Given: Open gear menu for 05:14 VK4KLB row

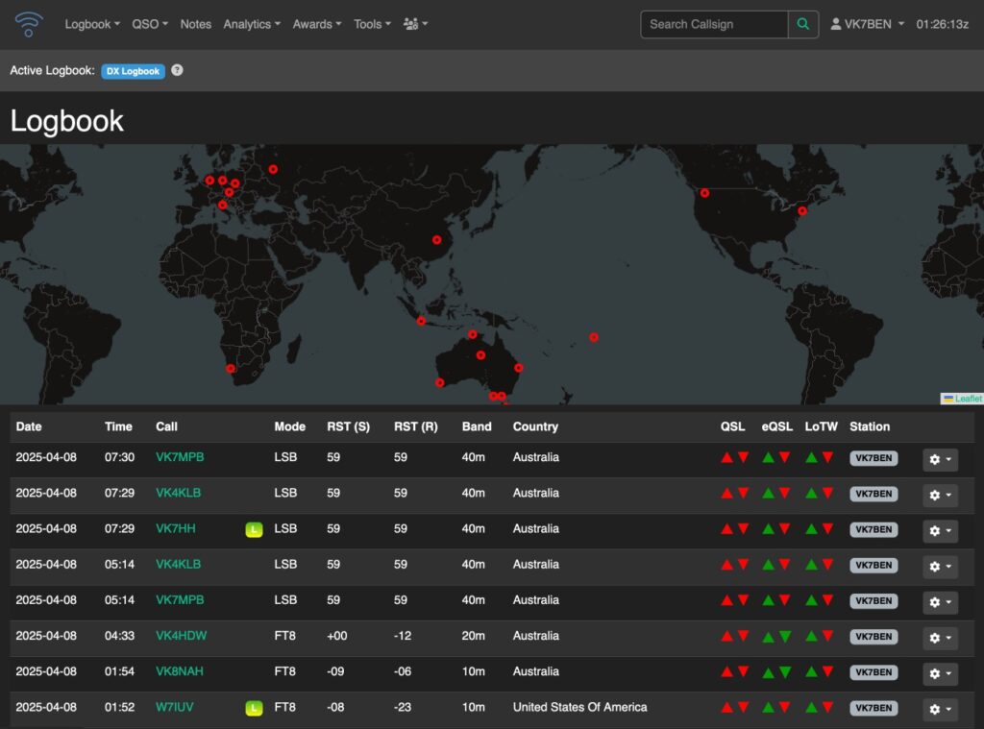Looking at the screenshot, I should coord(940,567).
